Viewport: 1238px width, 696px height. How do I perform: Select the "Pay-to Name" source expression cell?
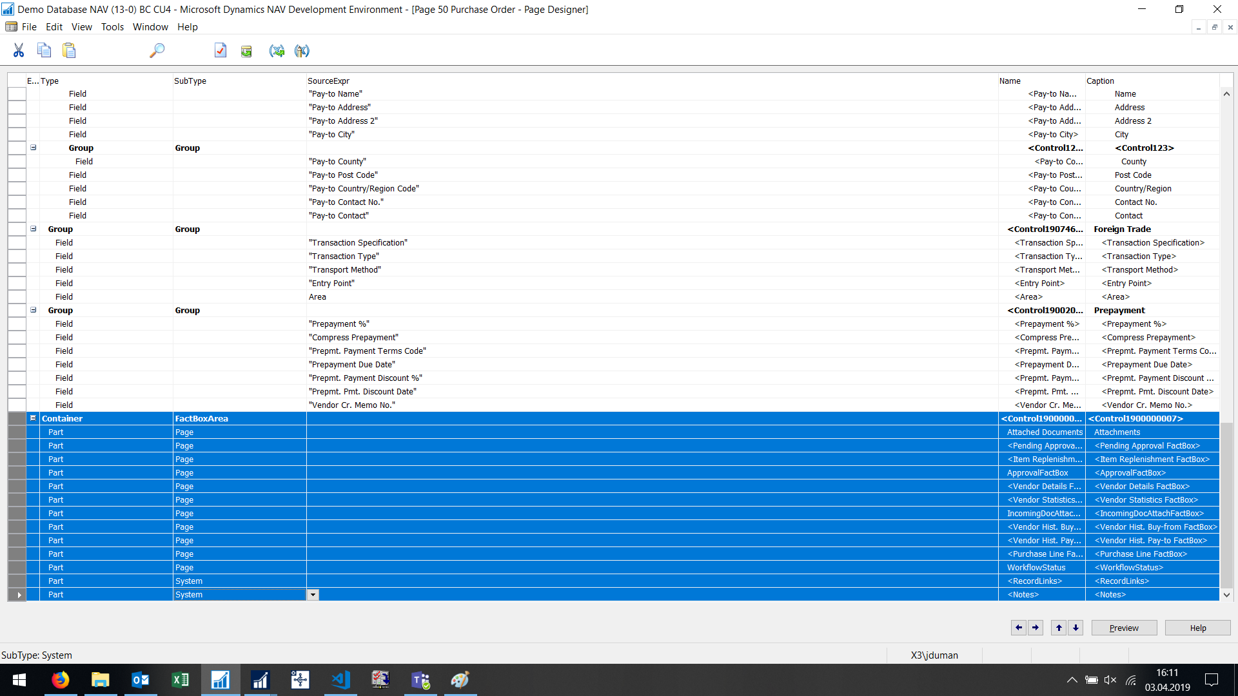pos(652,94)
